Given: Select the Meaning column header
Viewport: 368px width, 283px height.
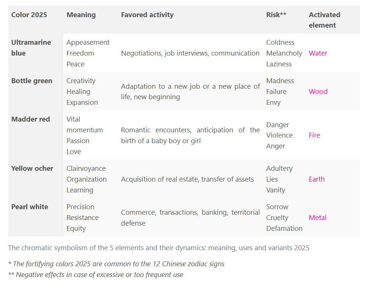Looking at the screenshot, I should click(x=81, y=15).
